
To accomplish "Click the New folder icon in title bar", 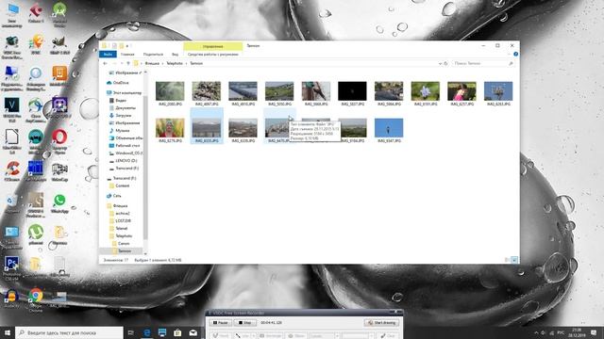I will tap(122, 46).
